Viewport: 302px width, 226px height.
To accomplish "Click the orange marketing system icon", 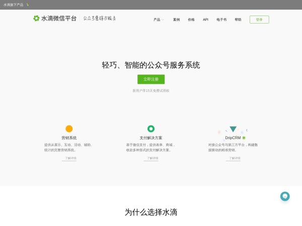I will pos(69,129).
